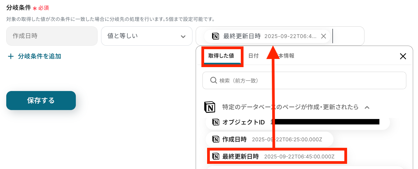Click the 保存する button
The height and width of the screenshot is (169, 418).
[x=41, y=101]
